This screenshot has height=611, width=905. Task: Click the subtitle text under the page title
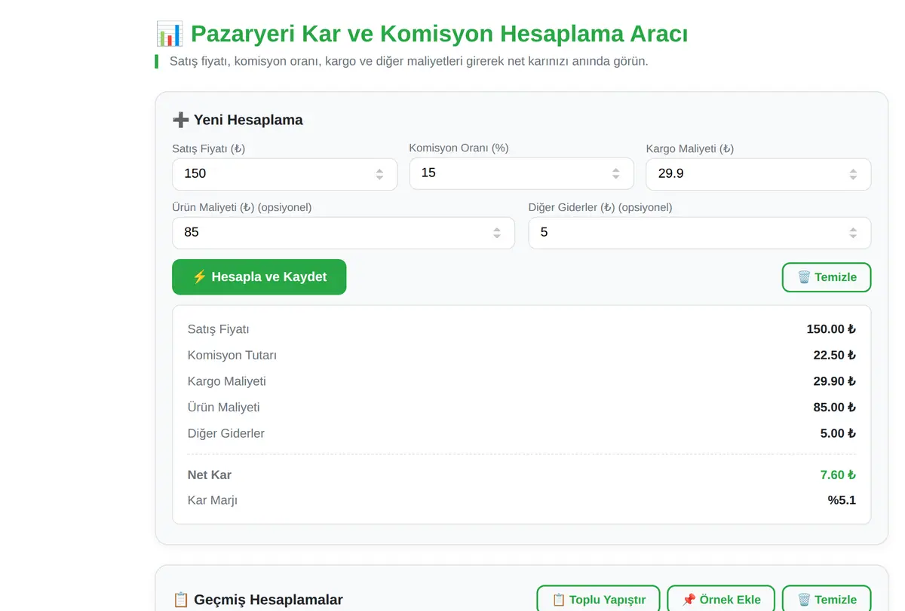(x=409, y=61)
